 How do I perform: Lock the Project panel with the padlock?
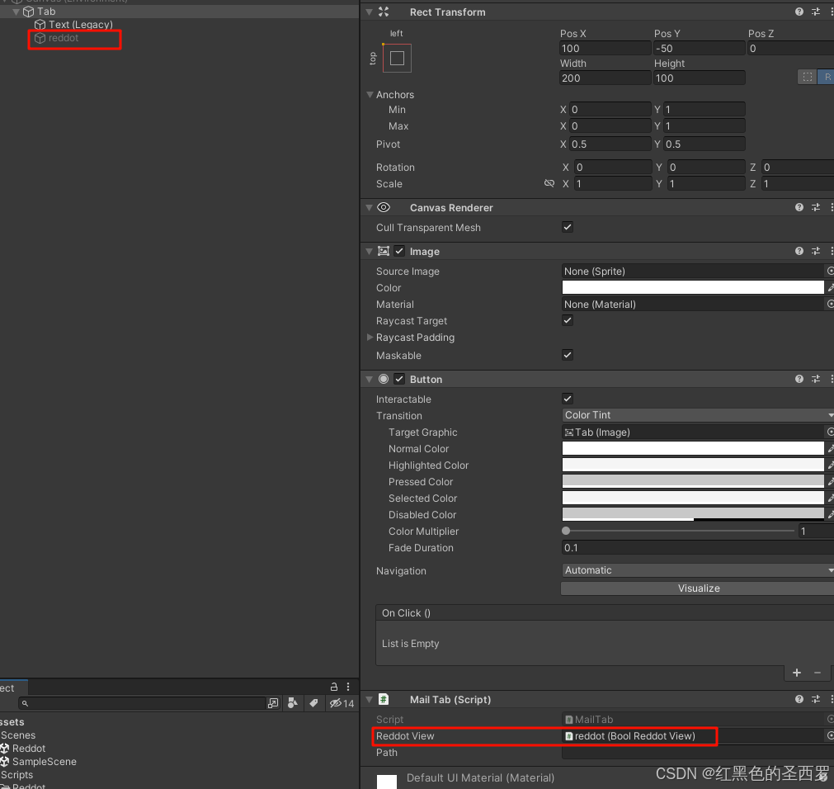[x=334, y=687]
